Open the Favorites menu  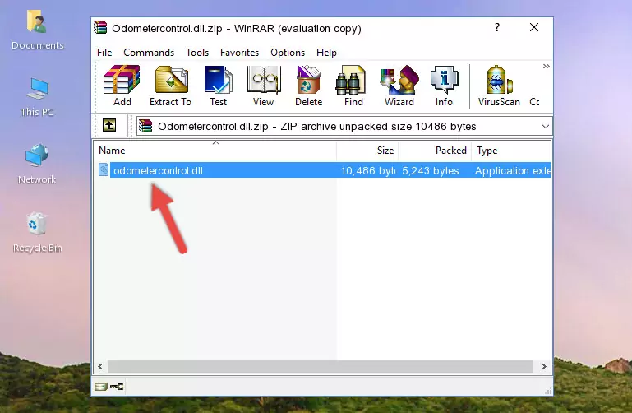click(239, 53)
